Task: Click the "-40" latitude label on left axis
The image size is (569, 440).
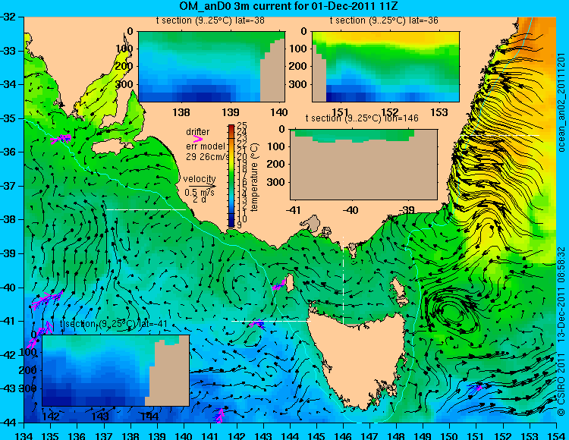Action: click(8, 288)
